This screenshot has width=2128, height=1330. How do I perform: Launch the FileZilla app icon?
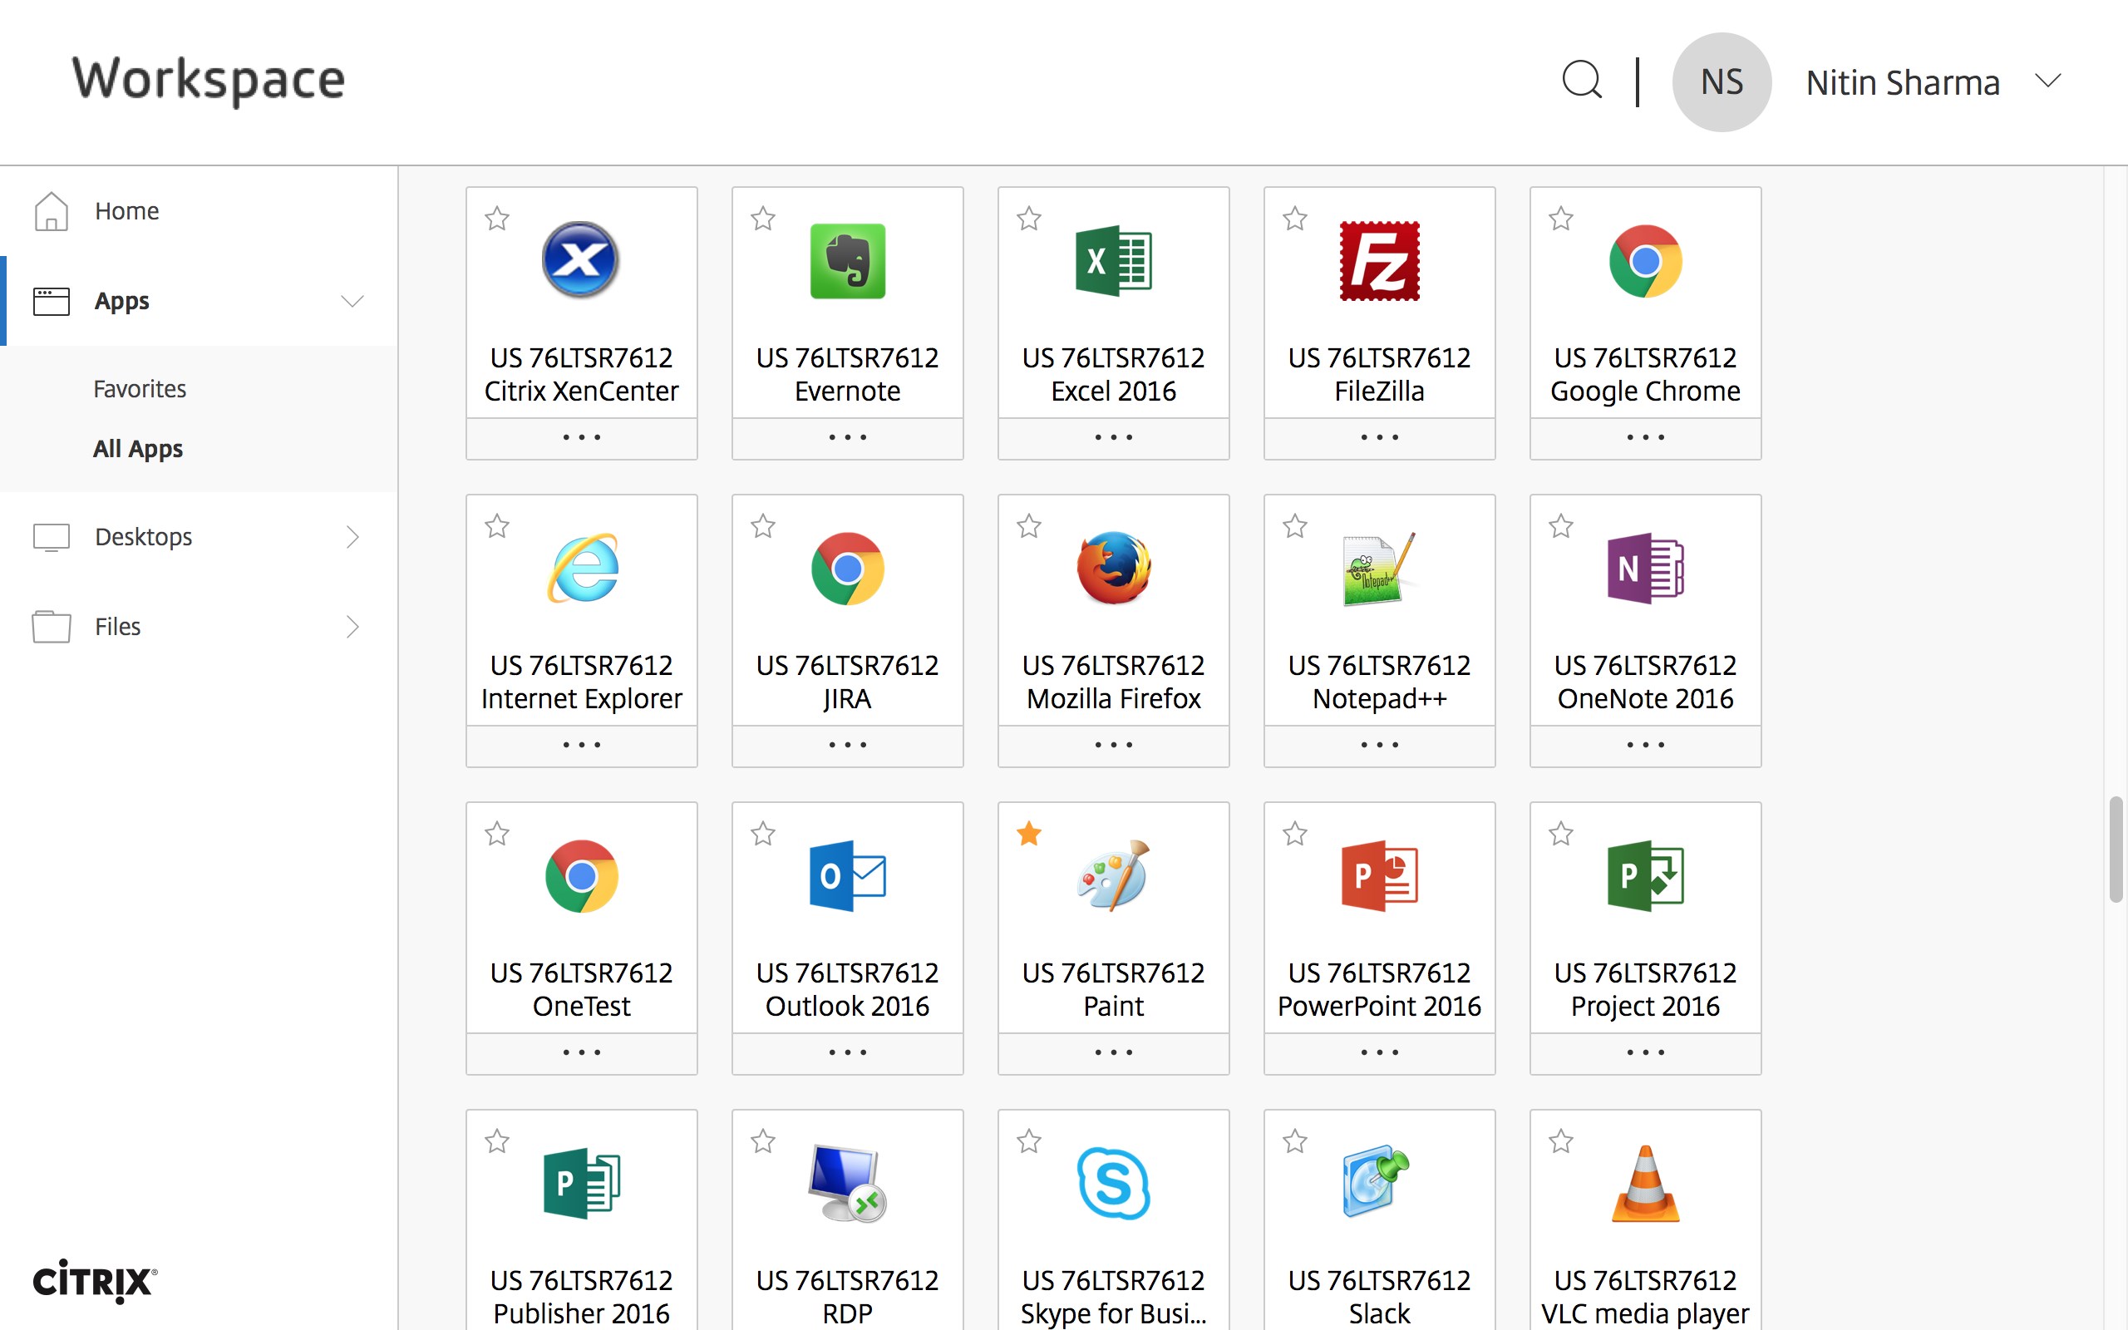pos(1379,260)
